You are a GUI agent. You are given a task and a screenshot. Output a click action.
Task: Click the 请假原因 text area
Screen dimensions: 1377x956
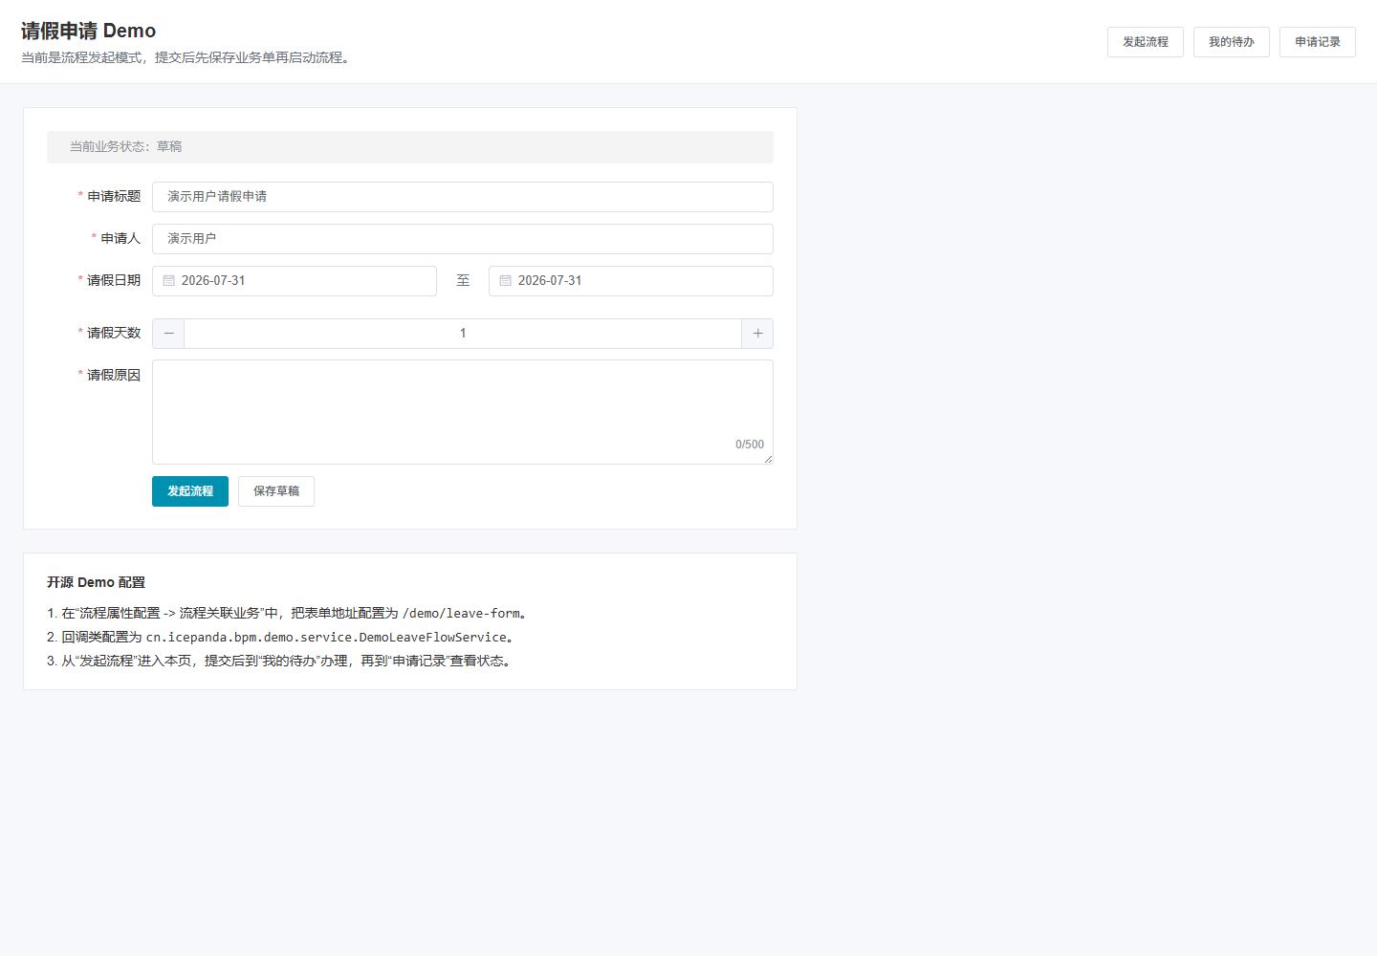[x=463, y=412]
